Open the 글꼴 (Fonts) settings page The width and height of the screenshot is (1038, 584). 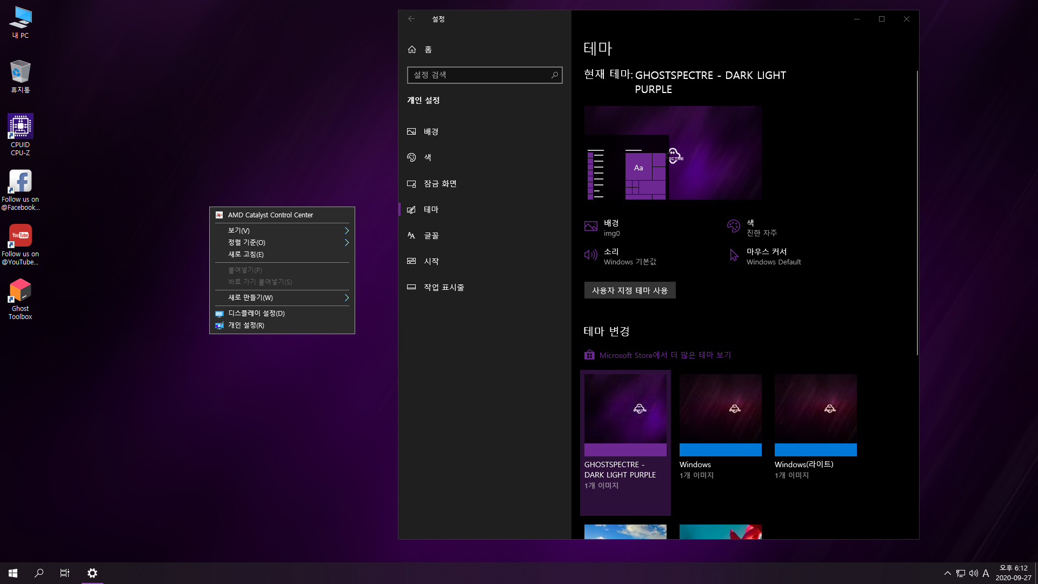(x=431, y=235)
